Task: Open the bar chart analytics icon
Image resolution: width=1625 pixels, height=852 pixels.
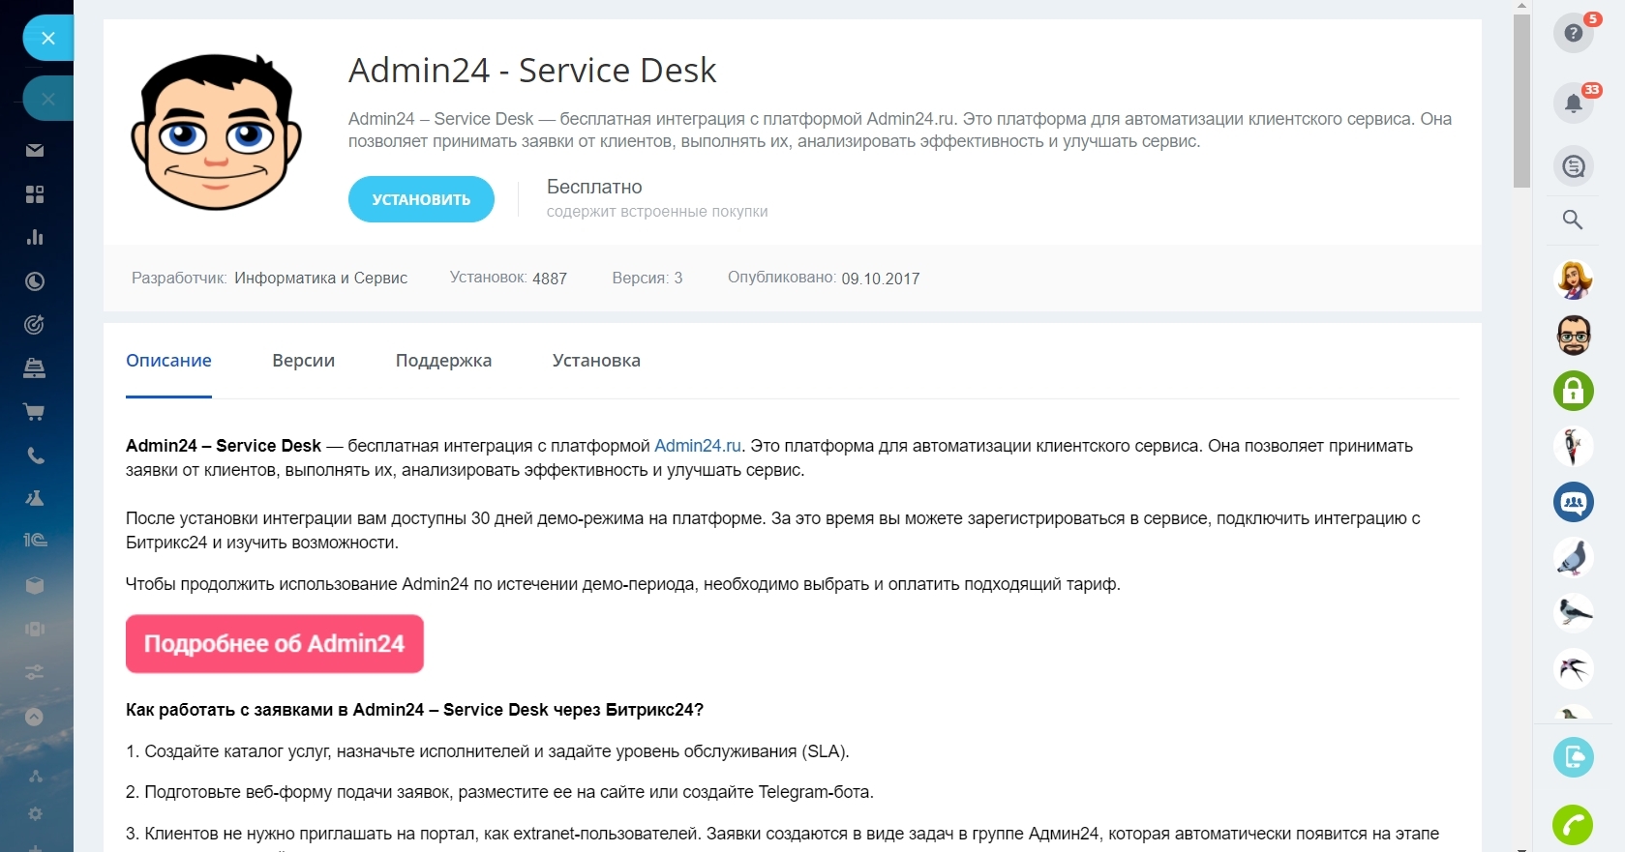Action: (x=35, y=238)
